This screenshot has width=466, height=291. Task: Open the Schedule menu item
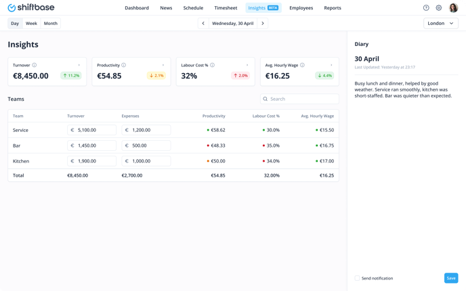pyautogui.click(x=193, y=8)
